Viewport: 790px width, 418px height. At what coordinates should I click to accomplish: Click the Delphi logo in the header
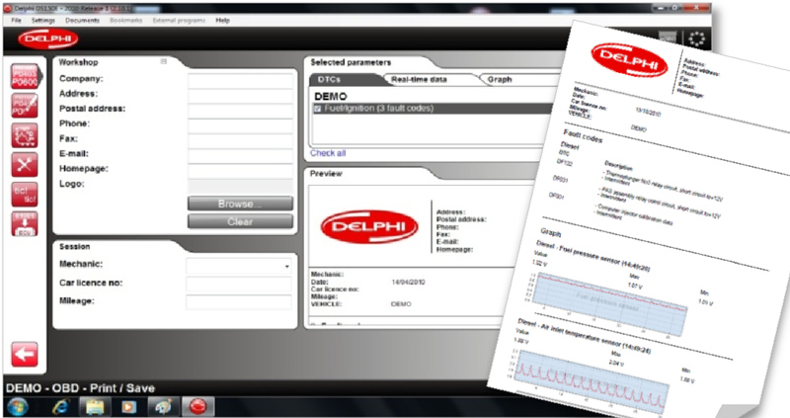[48, 40]
